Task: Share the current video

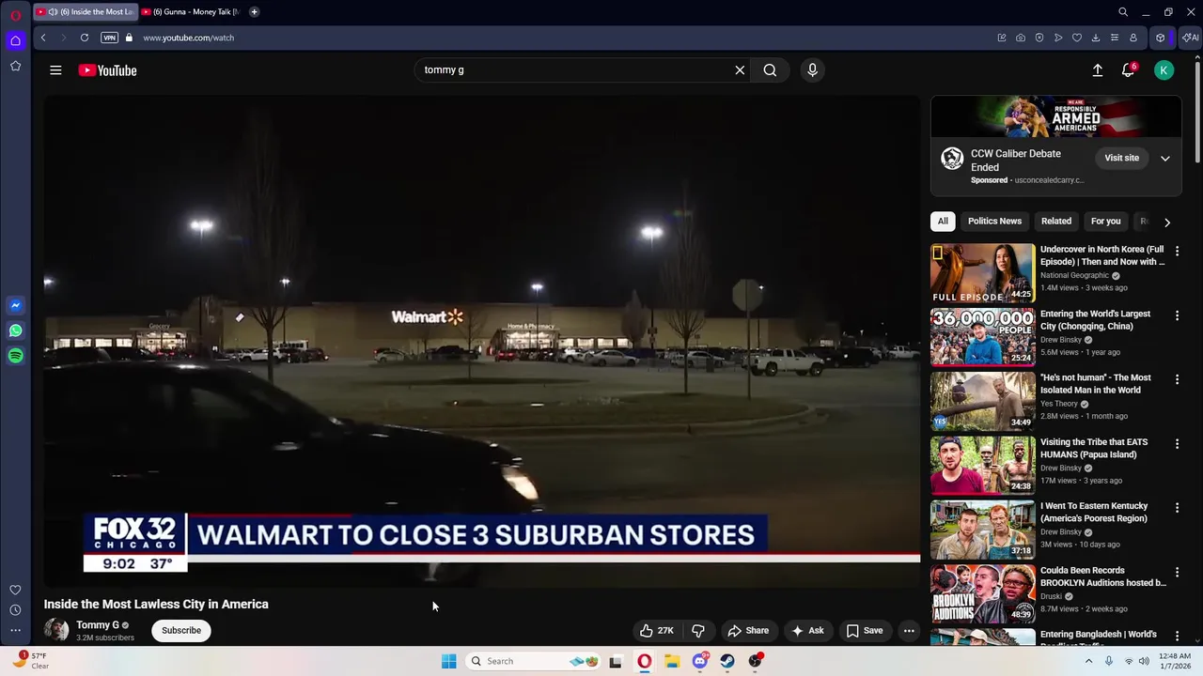Action: tap(748, 631)
